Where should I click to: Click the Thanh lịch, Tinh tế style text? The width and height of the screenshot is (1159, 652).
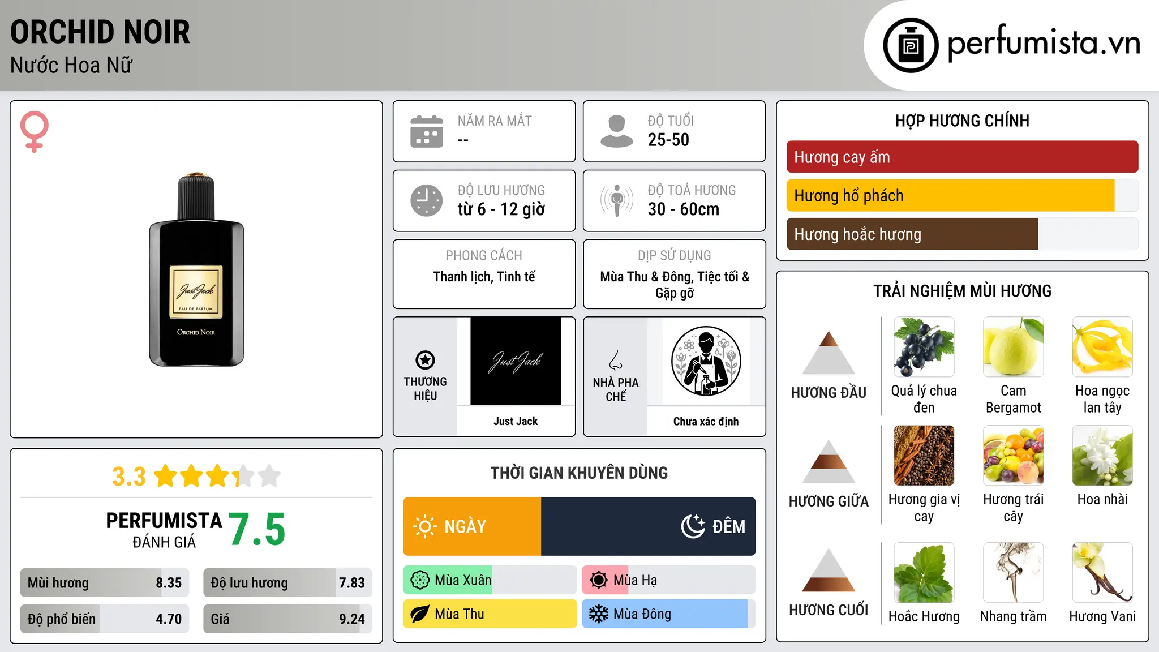[x=484, y=277]
